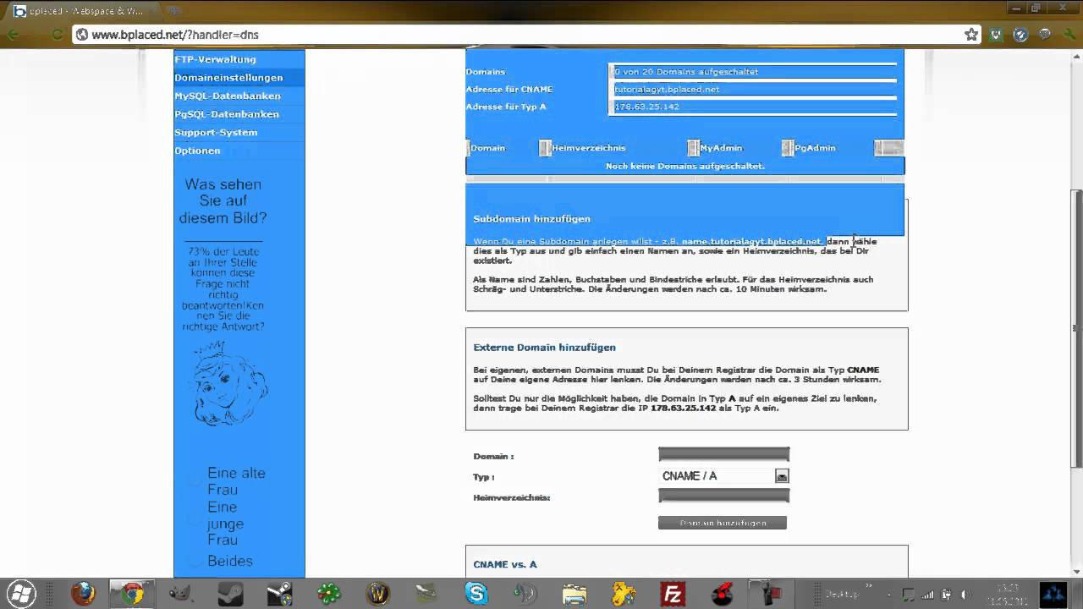Open Support-System in the sidebar
The width and height of the screenshot is (1083, 609).
[216, 132]
